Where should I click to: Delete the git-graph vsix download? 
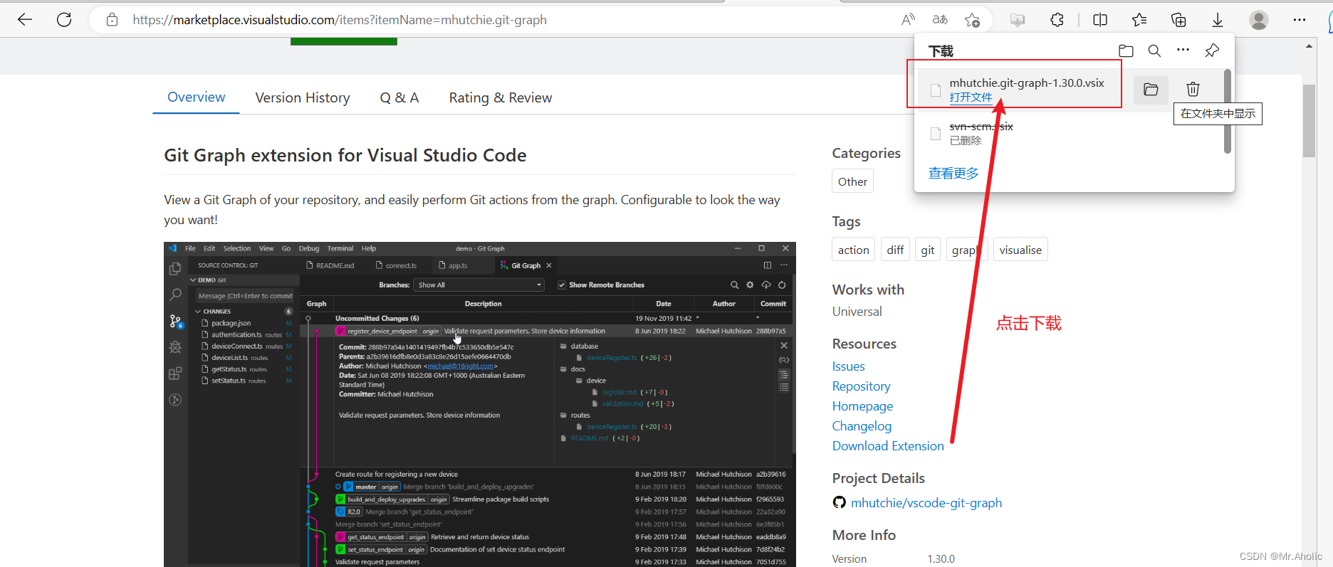(x=1193, y=90)
